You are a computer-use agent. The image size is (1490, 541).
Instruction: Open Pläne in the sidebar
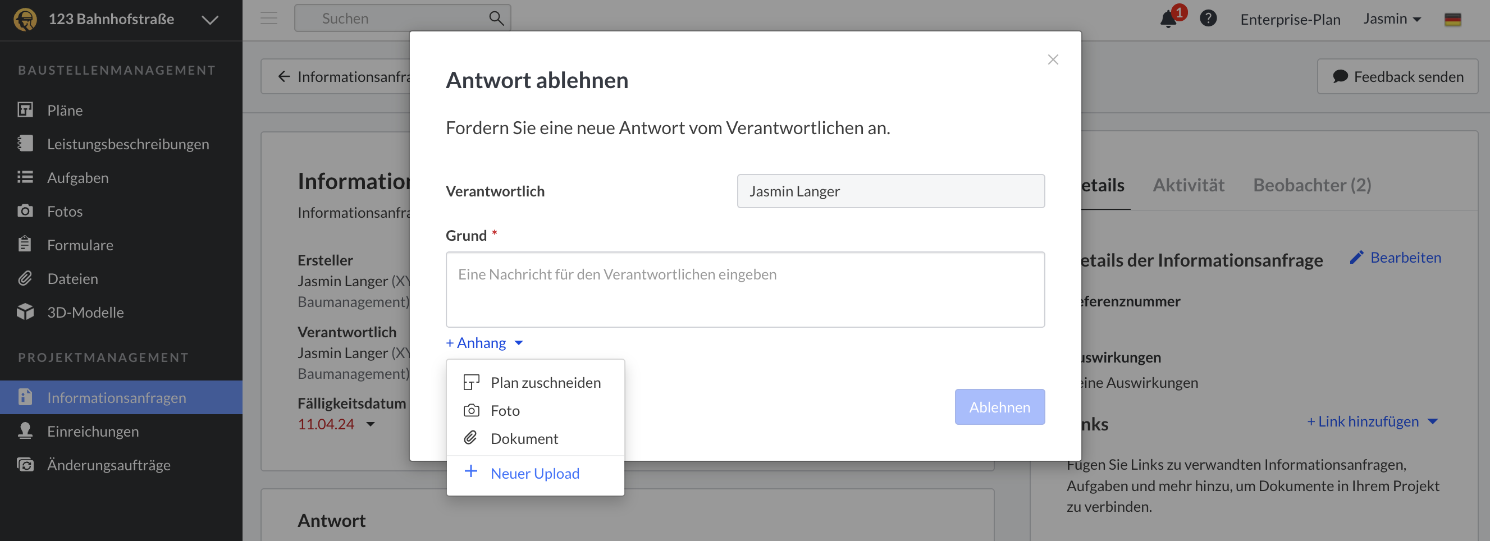121,110
